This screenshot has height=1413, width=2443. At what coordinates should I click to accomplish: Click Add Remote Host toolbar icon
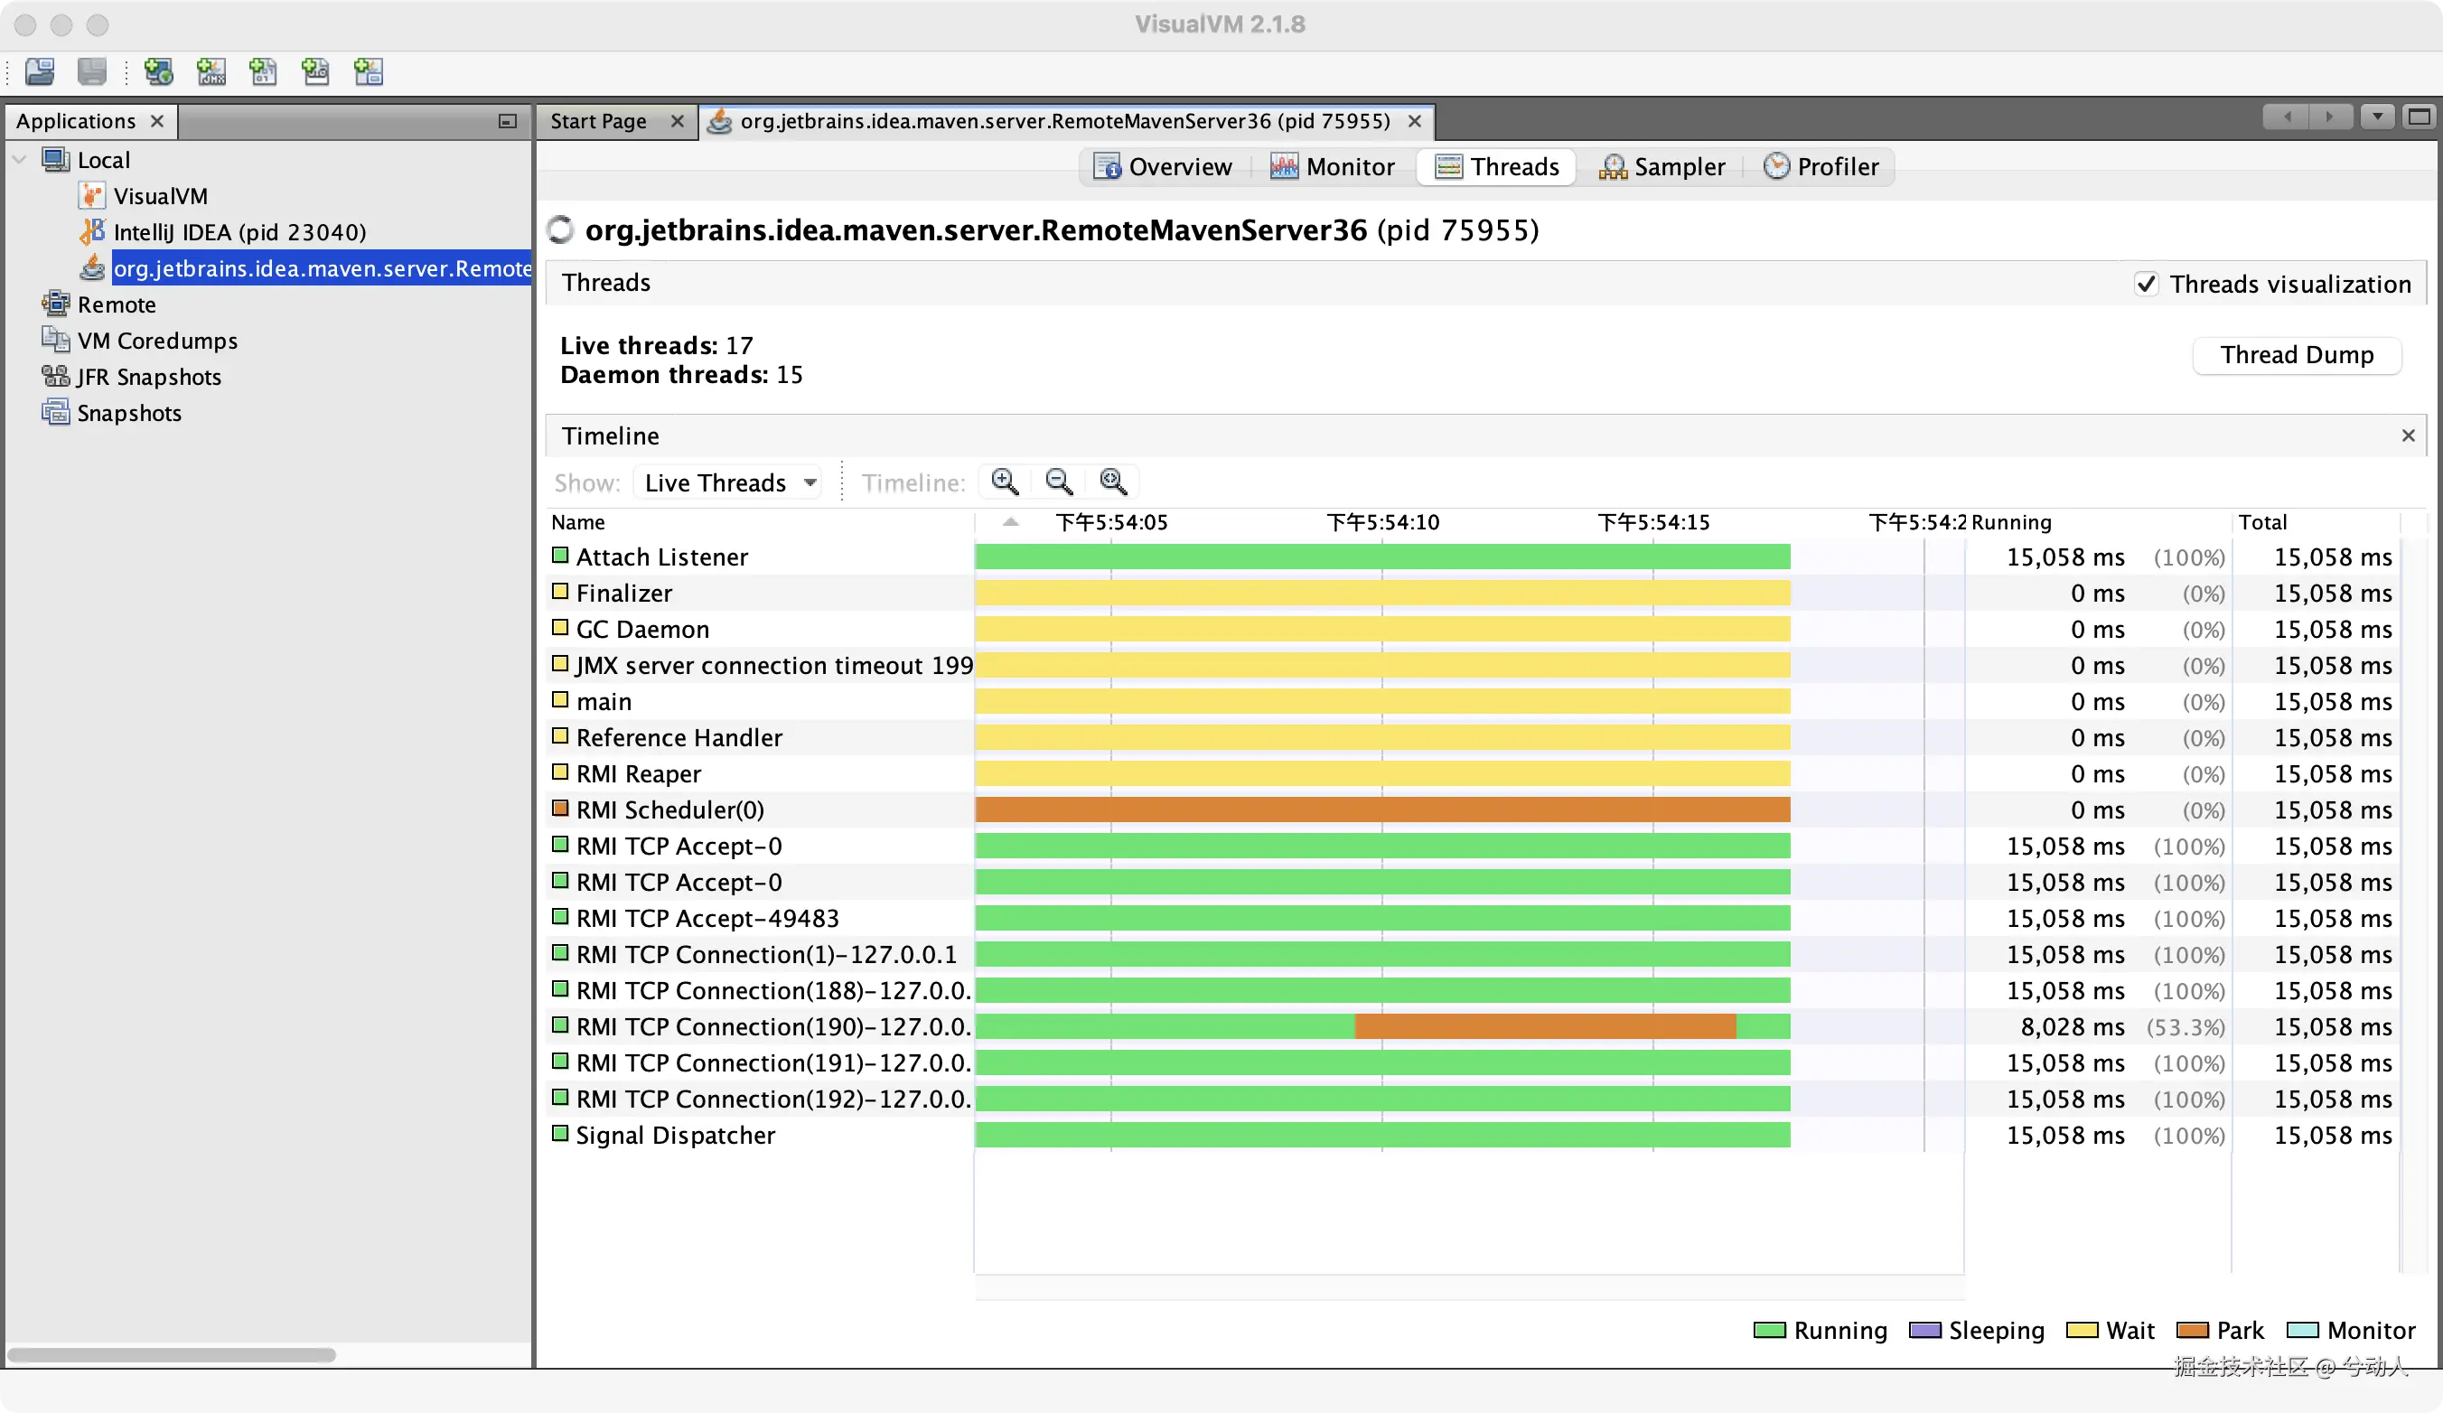point(158,70)
